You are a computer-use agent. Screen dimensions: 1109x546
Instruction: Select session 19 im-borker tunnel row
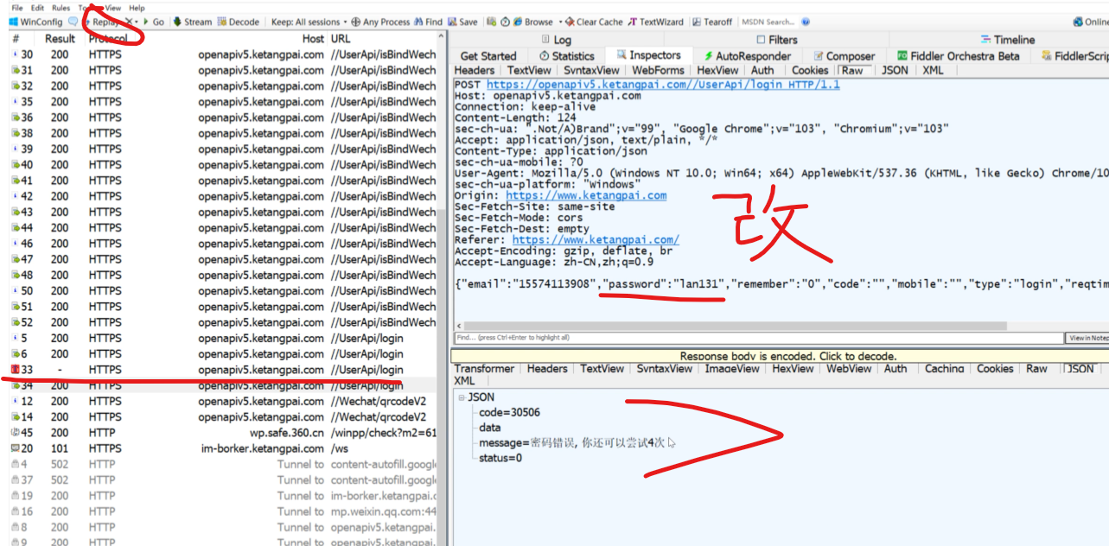(x=223, y=496)
